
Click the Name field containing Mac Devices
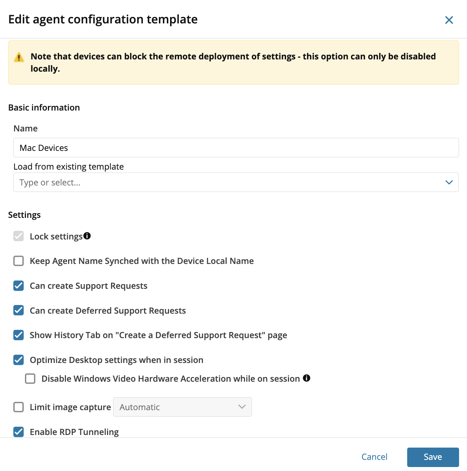tap(236, 148)
